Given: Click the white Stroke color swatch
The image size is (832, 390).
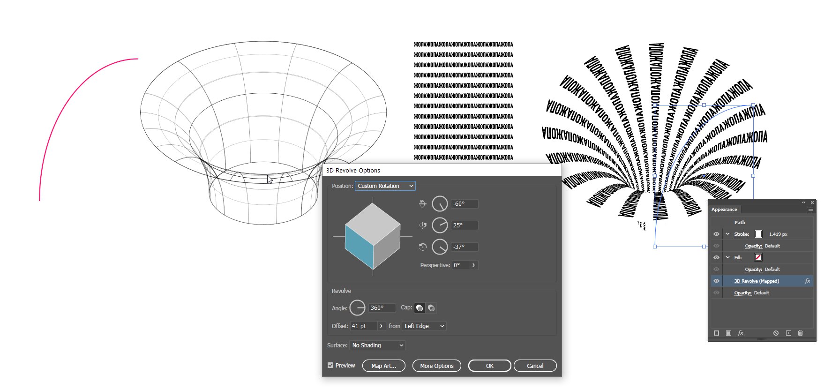Looking at the screenshot, I should pyautogui.click(x=758, y=234).
